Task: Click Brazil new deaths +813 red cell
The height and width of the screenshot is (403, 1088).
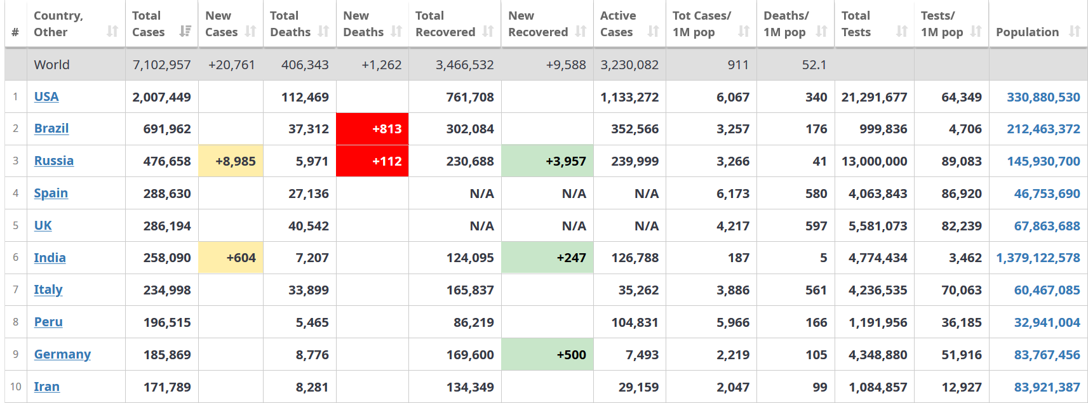Action: tap(372, 129)
